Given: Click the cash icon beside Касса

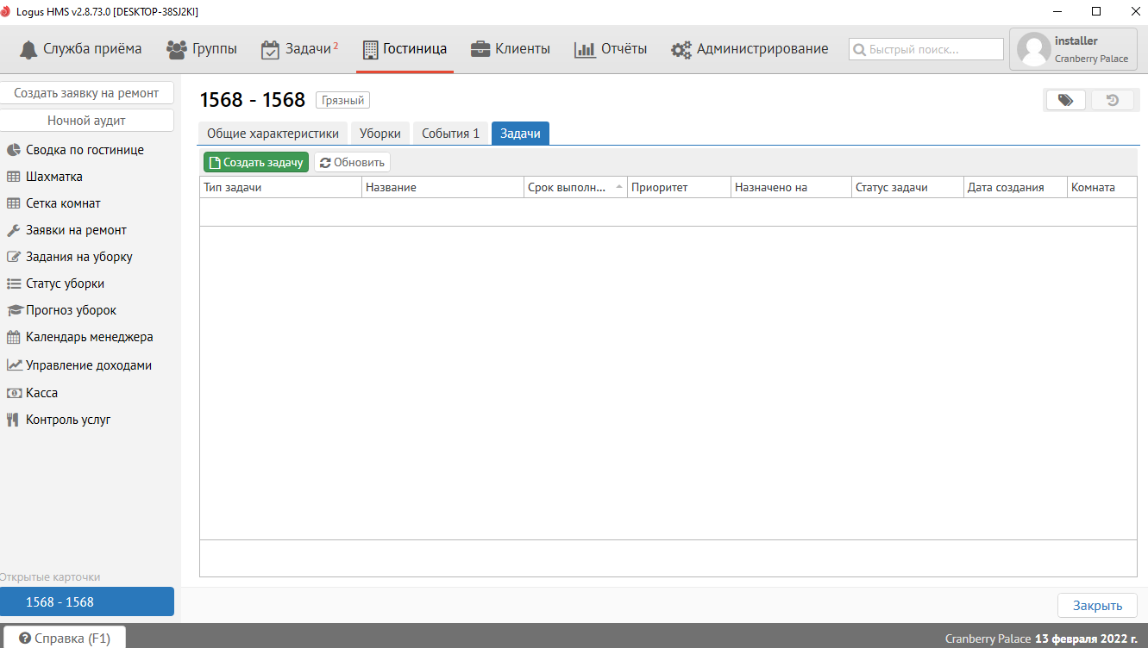Looking at the screenshot, I should point(14,393).
